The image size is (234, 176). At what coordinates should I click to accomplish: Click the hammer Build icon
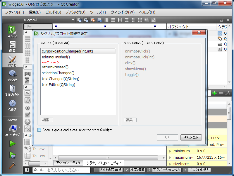pos(12,166)
